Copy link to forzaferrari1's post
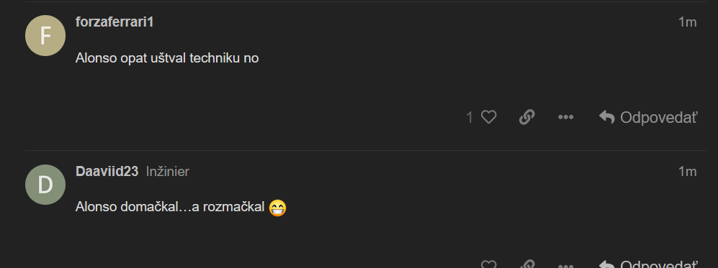 (527, 117)
